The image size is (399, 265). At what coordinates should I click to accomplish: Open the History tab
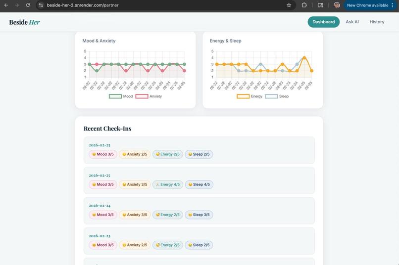377,22
